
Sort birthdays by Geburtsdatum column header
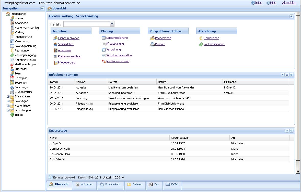point(200,138)
